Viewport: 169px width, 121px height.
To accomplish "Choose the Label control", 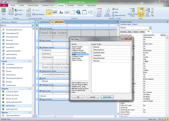I will point(61,12).
